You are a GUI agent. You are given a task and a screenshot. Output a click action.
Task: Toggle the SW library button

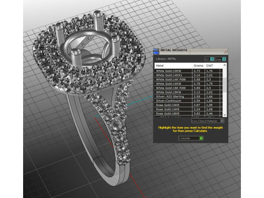pos(209,59)
